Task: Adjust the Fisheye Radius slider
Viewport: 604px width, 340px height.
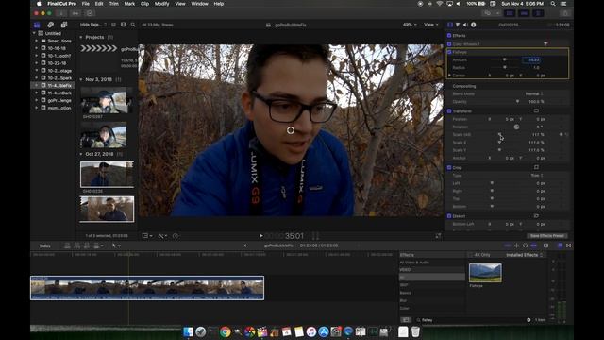Action: [505, 67]
